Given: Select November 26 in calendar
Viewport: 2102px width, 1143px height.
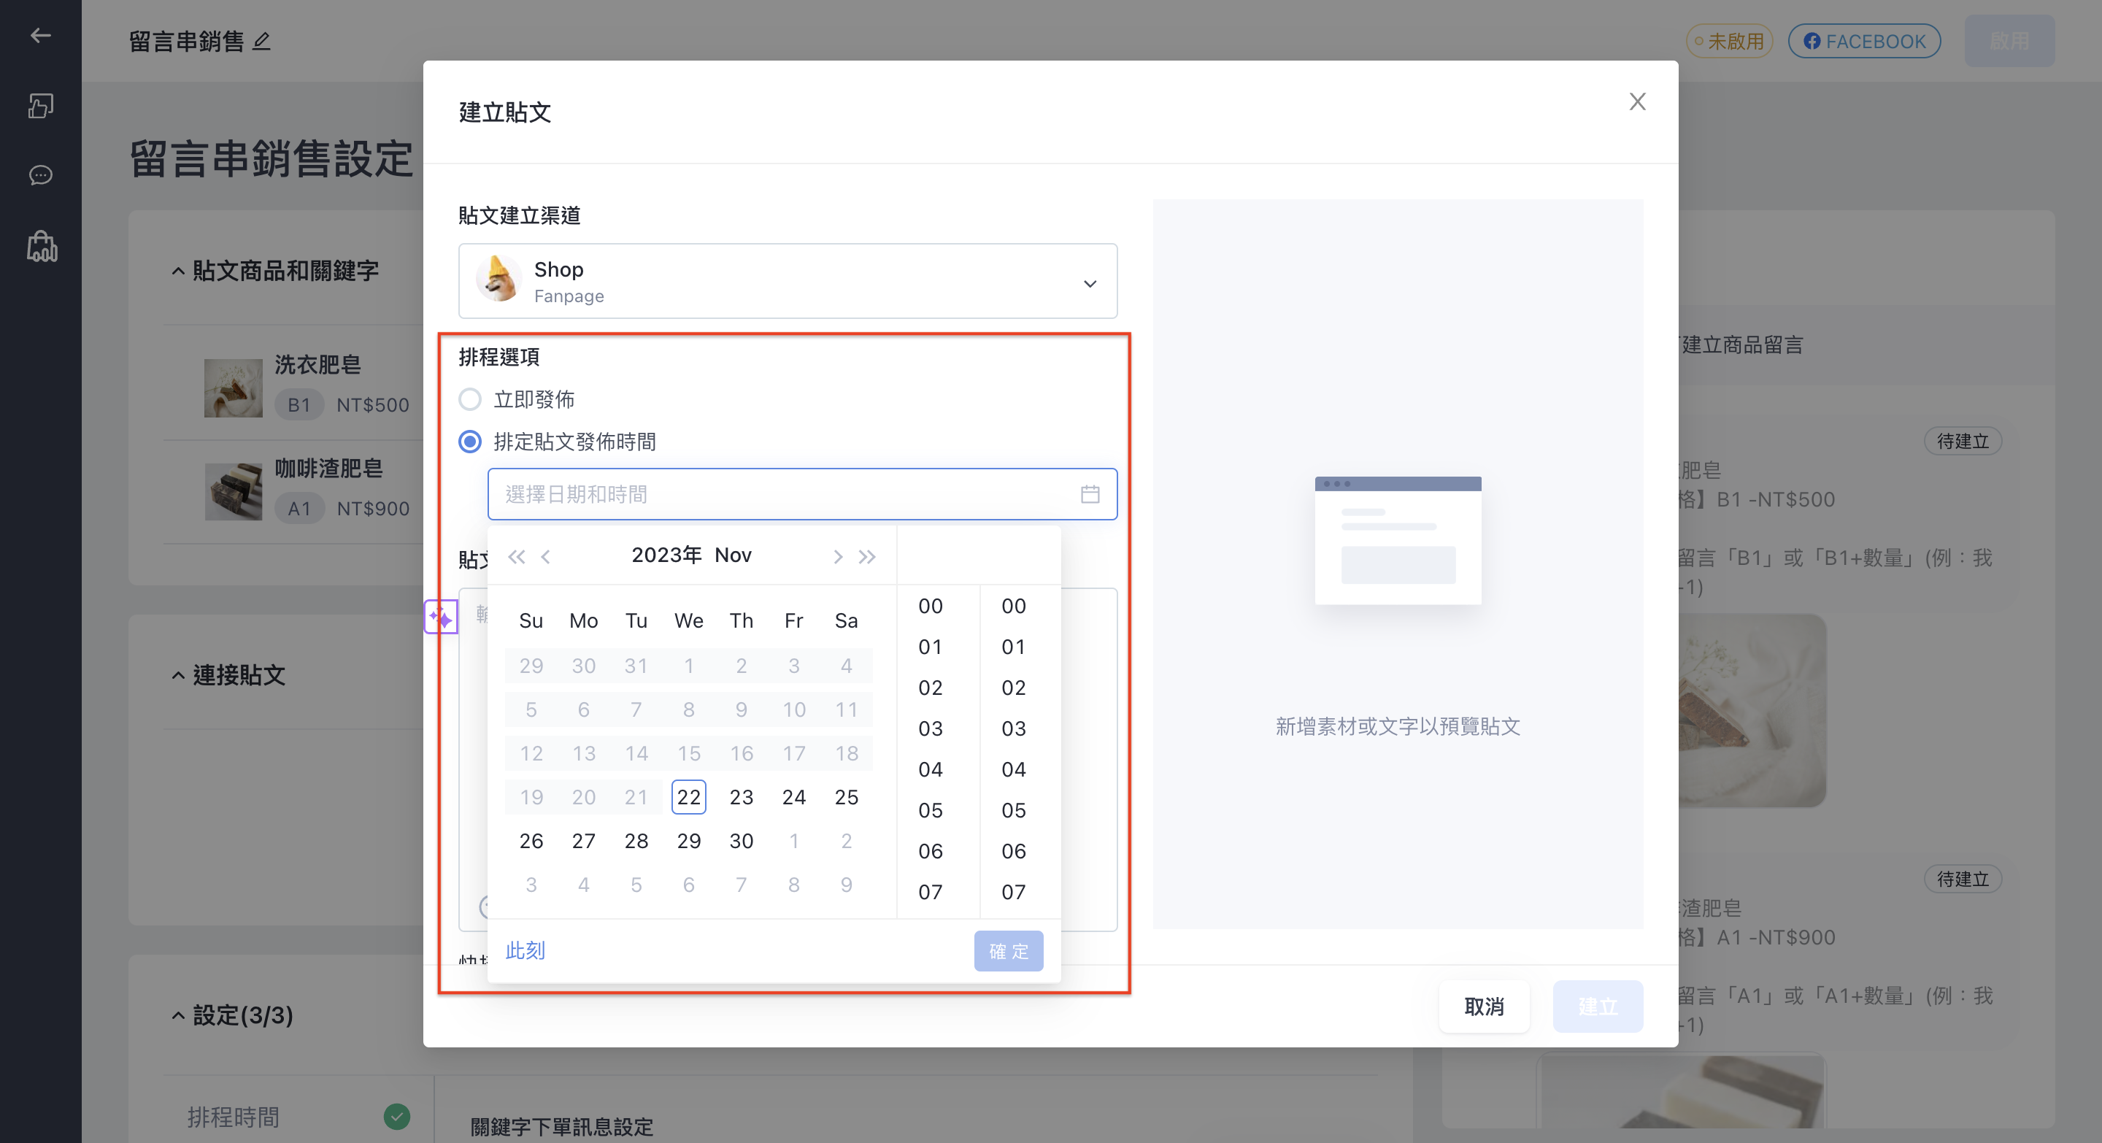Looking at the screenshot, I should [531, 841].
